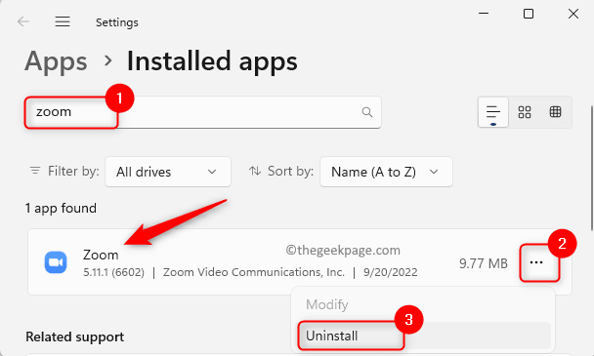Switch to list view layout
This screenshot has width=594, height=356.
point(492,113)
